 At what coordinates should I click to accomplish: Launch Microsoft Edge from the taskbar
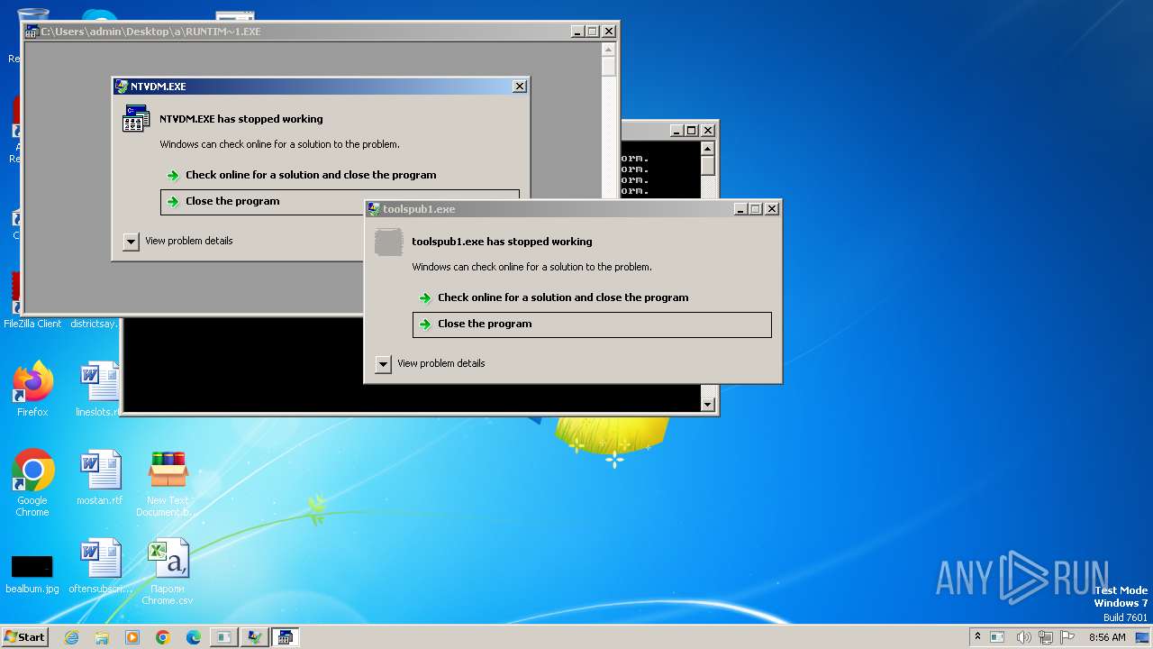194,637
